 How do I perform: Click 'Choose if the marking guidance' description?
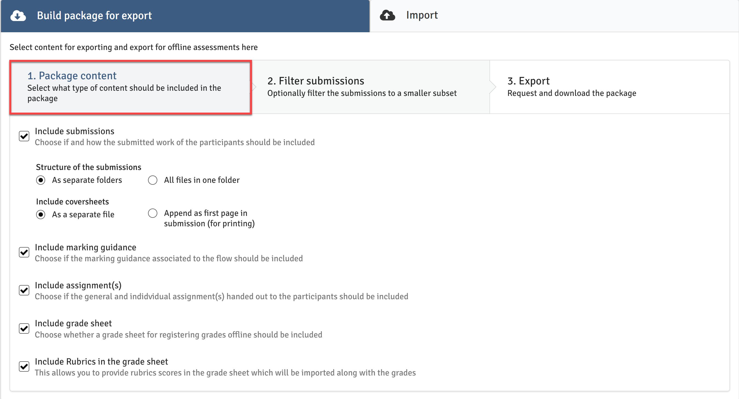(x=169, y=259)
